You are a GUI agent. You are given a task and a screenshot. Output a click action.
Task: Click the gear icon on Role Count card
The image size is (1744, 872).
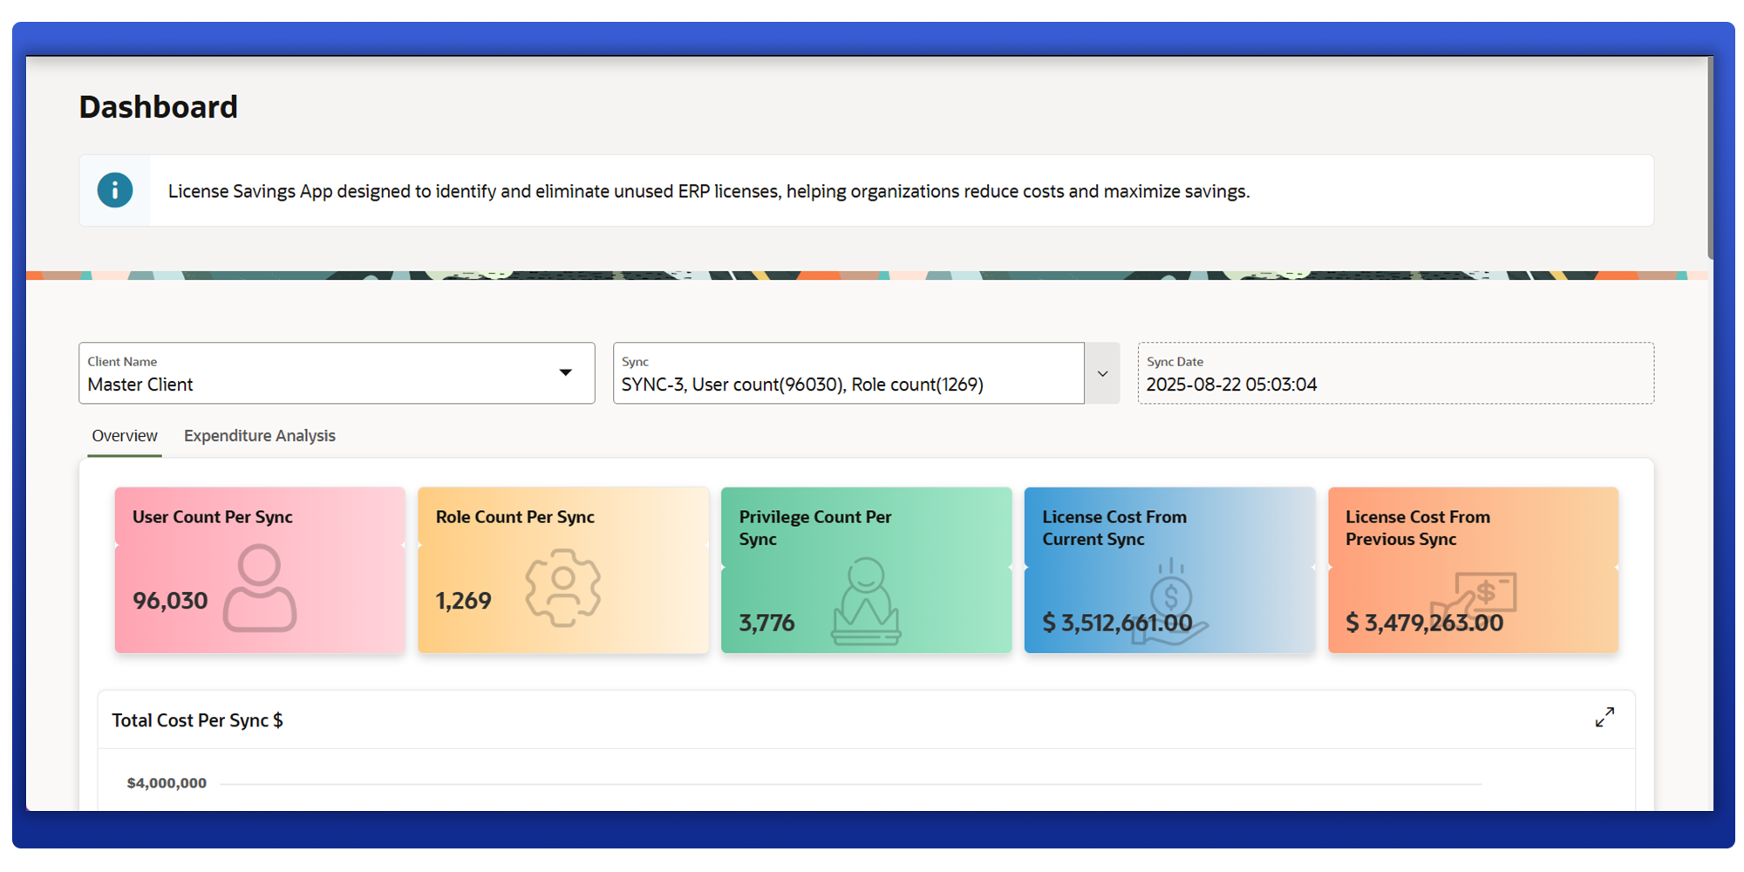click(x=562, y=588)
